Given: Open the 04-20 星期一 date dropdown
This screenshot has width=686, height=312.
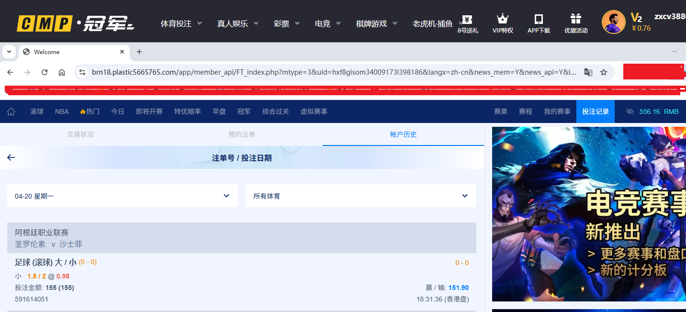Looking at the screenshot, I should point(123,196).
